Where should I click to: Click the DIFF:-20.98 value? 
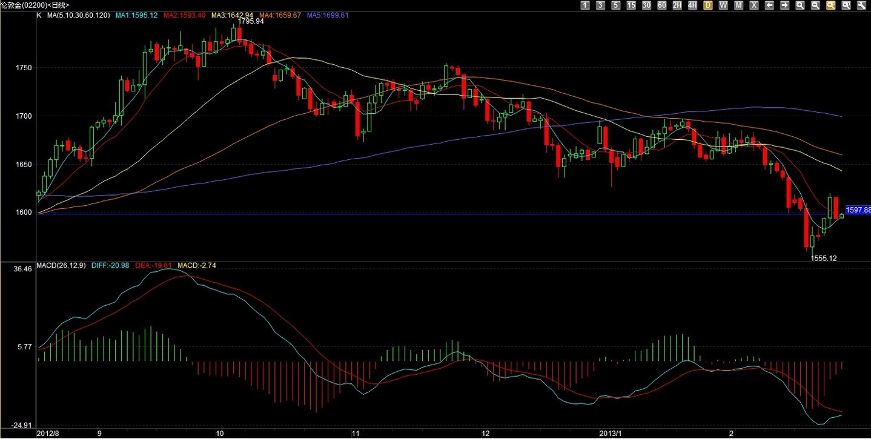point(110,265)
